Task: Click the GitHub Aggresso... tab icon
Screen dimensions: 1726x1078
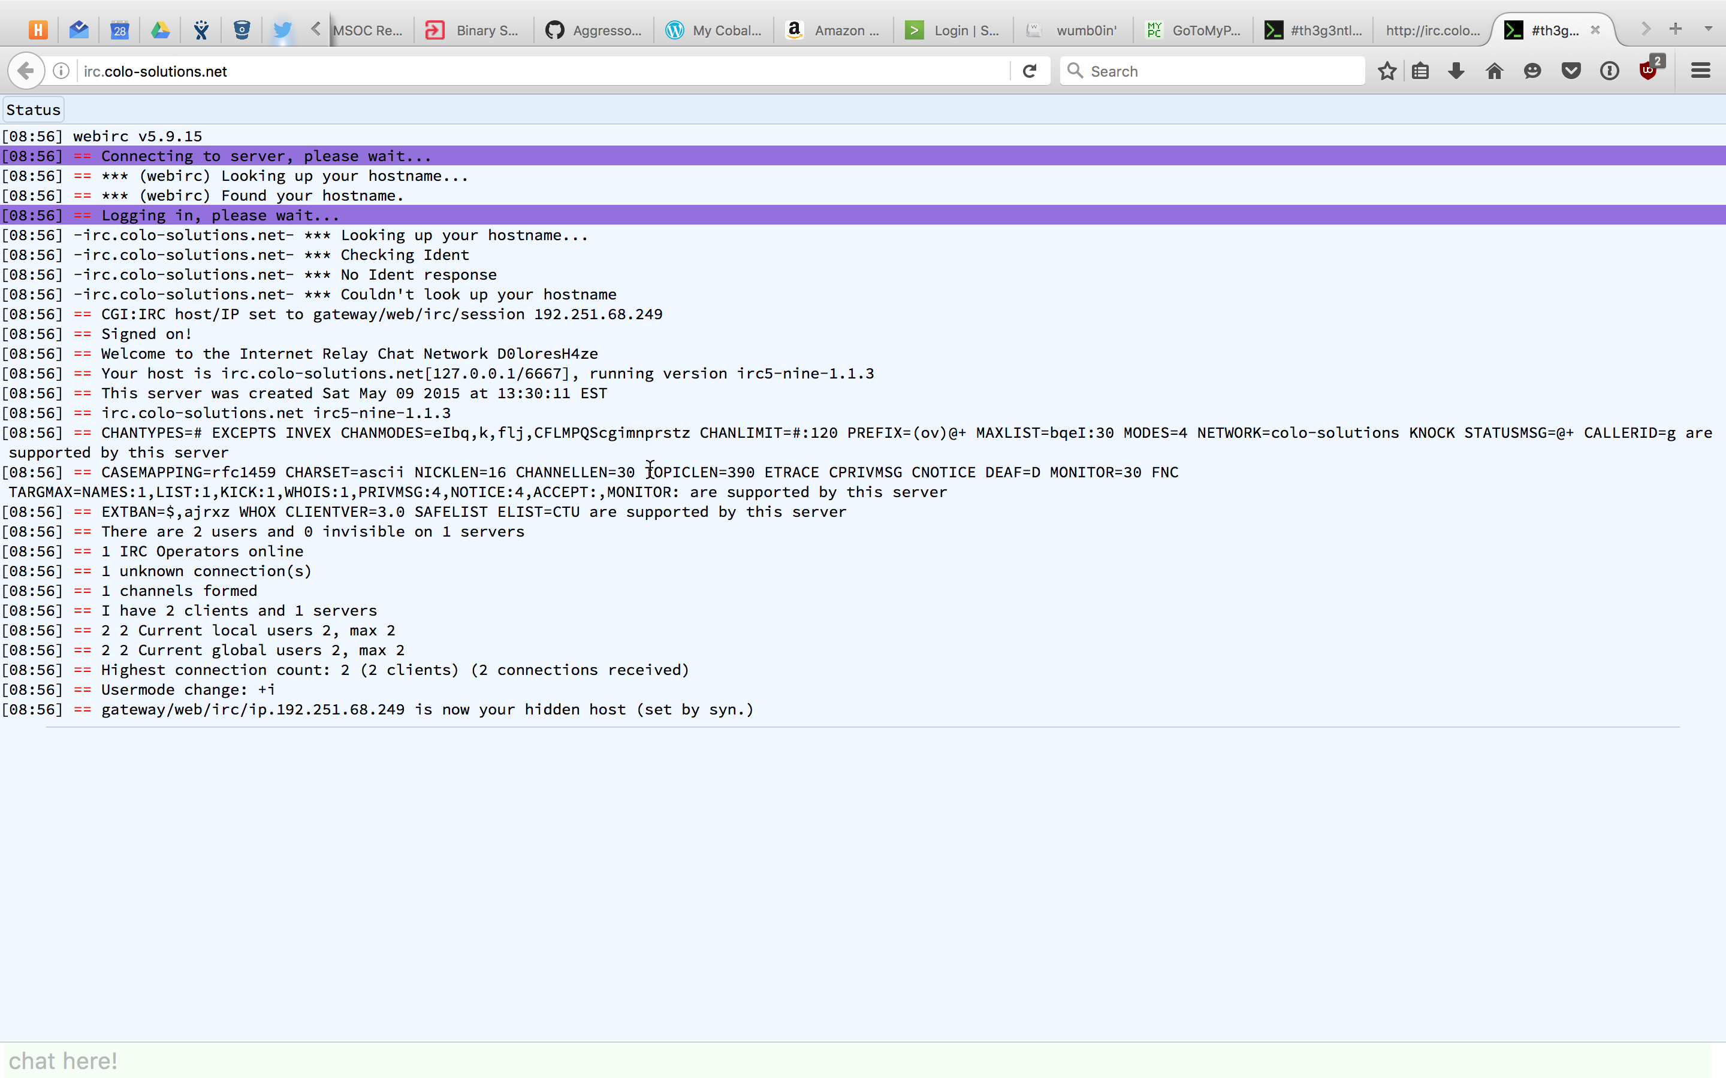Action: (554, 28)
